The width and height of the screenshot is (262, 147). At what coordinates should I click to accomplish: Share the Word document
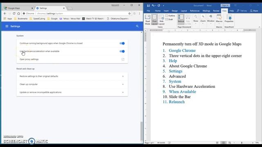(254, 11)
